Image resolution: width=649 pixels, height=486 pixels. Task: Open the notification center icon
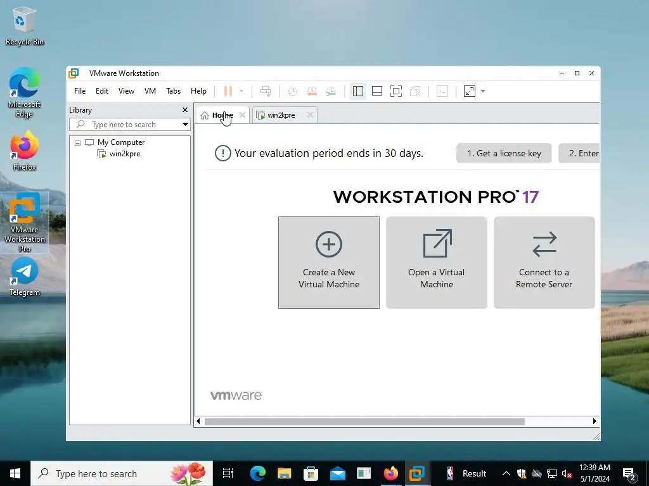tap(629, 473)
